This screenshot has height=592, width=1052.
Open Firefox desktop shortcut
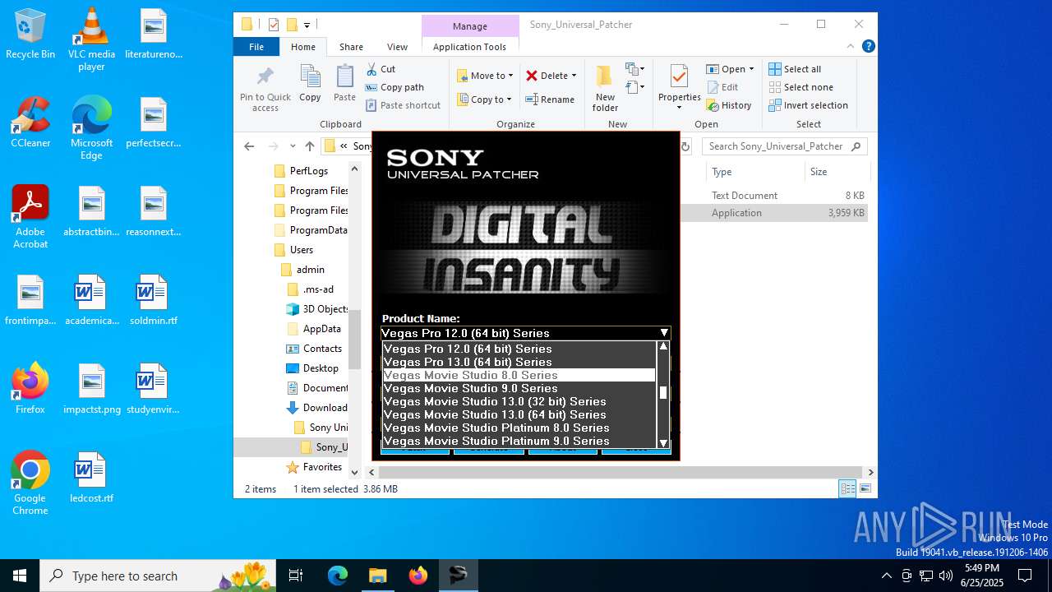tap(30, 388)
